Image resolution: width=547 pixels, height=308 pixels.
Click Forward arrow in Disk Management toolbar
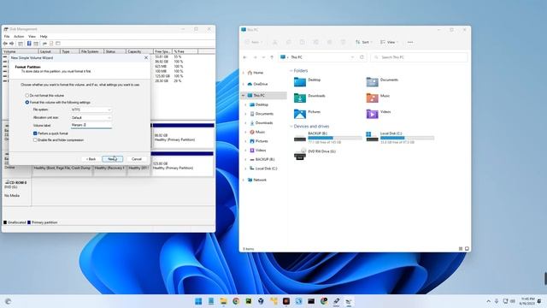tap(11, 44)
